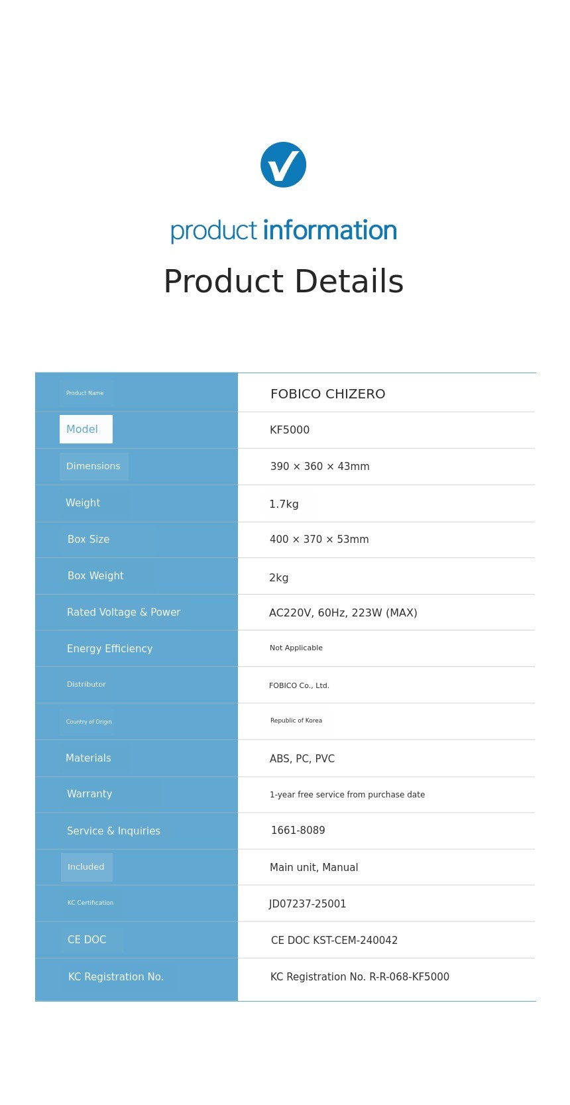This screenshot has width=570, height=1105.
Task: Select the Dimensions label
Action: (x=93, y=467)
